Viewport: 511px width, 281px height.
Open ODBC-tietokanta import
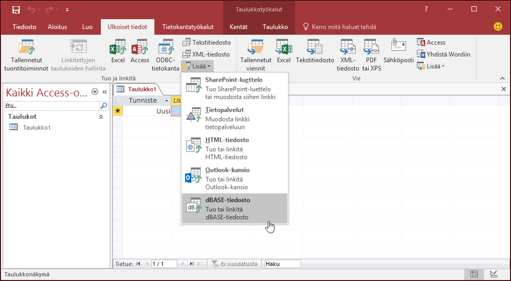click(165, 55)
